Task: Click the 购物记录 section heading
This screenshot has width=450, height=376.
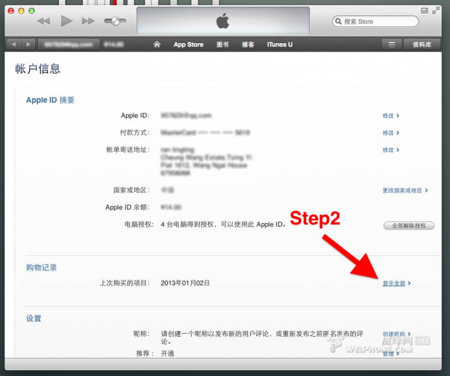Action: 41,267
